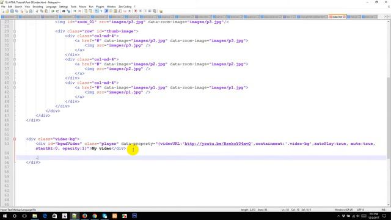
Task: Click UTF-8 encoding in status bar
Action: (x=360, y=210)
